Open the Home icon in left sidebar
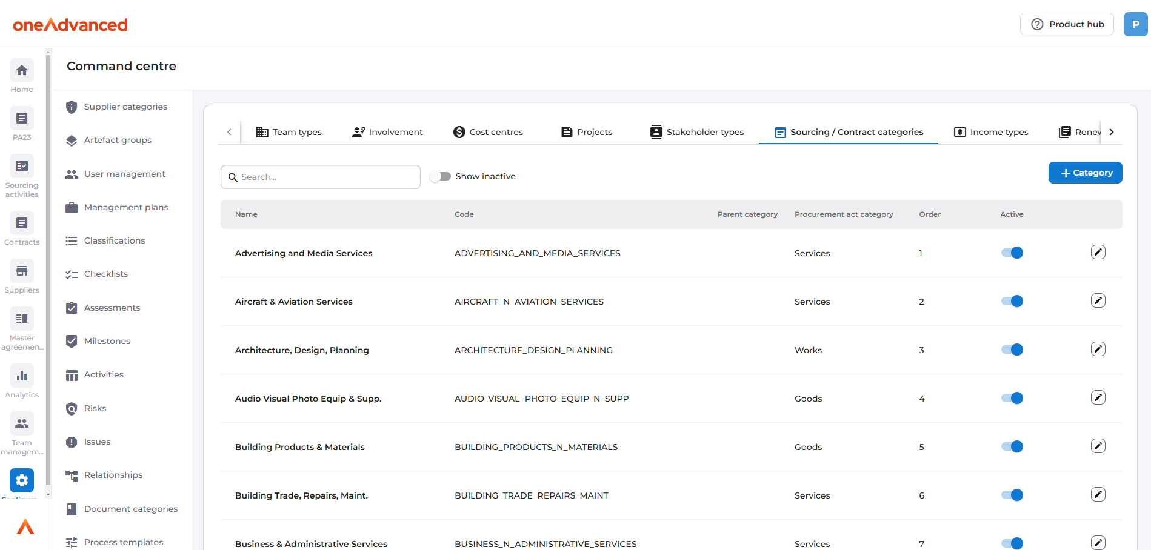 coord(22,71)
